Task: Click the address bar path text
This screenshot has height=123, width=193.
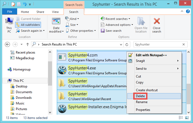Action: 59,44
